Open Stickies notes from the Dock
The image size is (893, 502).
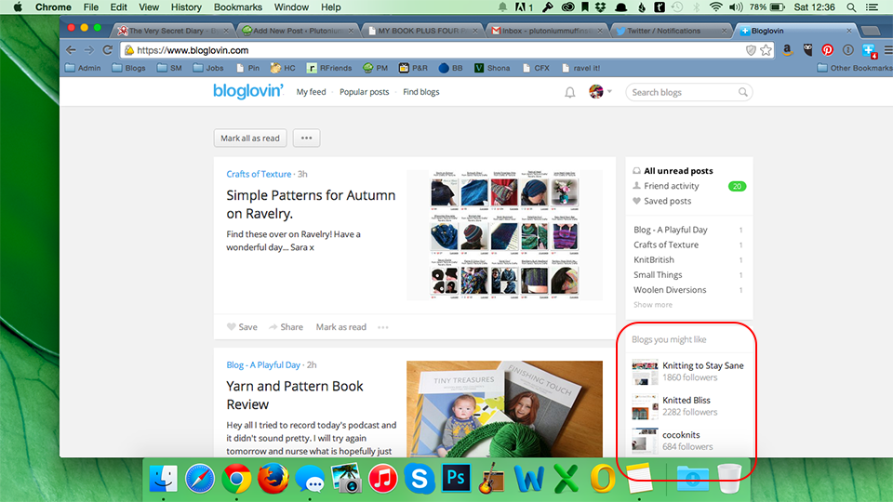point(638,478)
